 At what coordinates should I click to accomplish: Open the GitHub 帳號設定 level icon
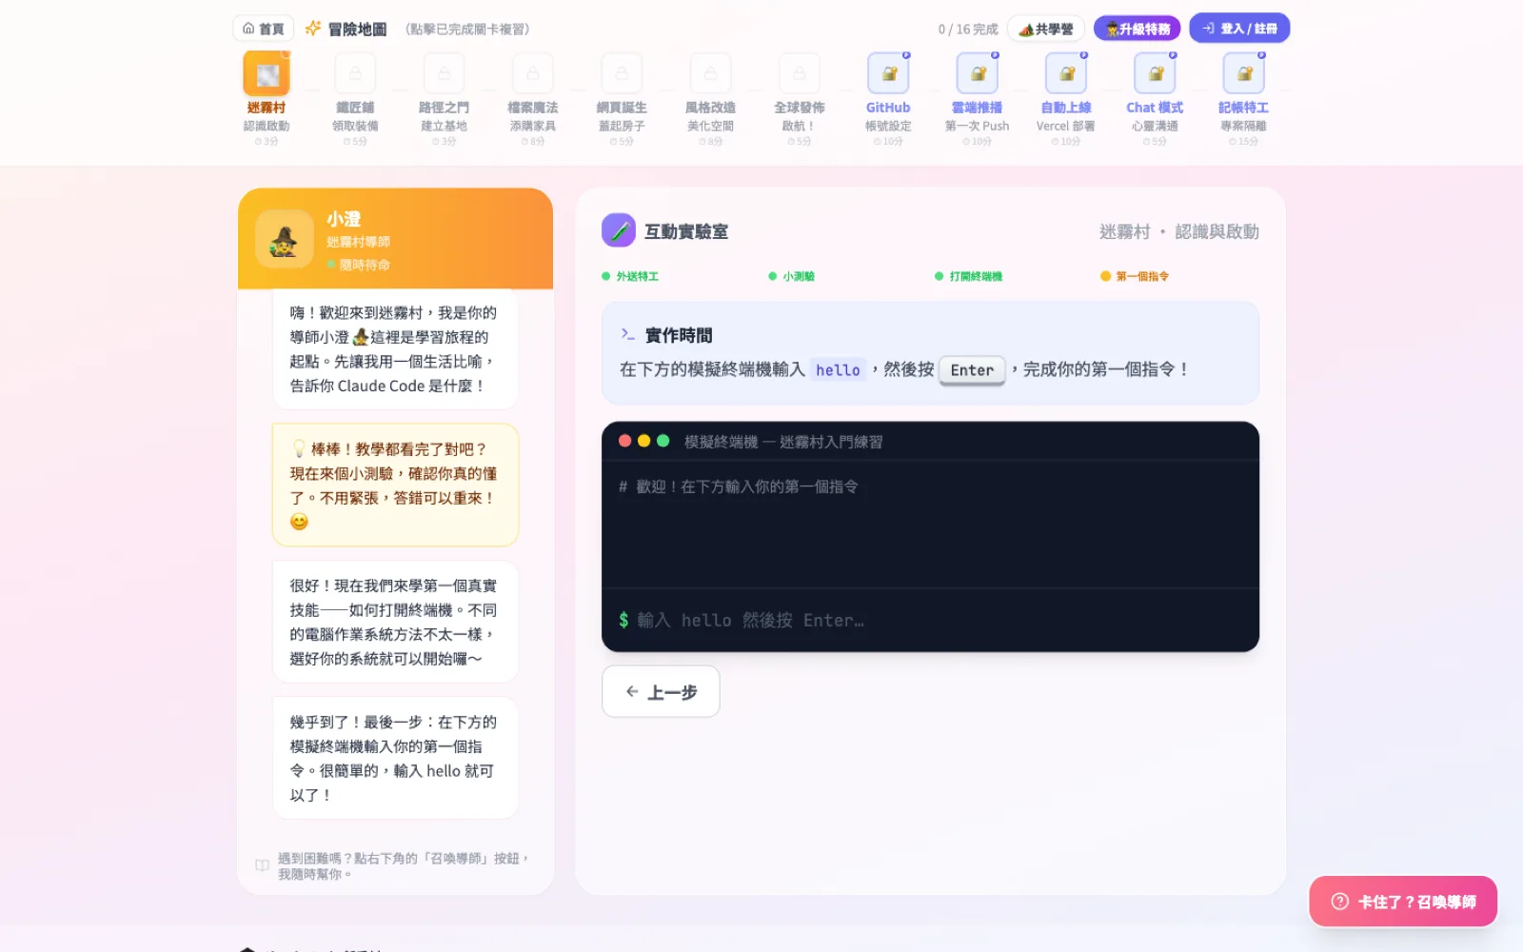(888, 74)
